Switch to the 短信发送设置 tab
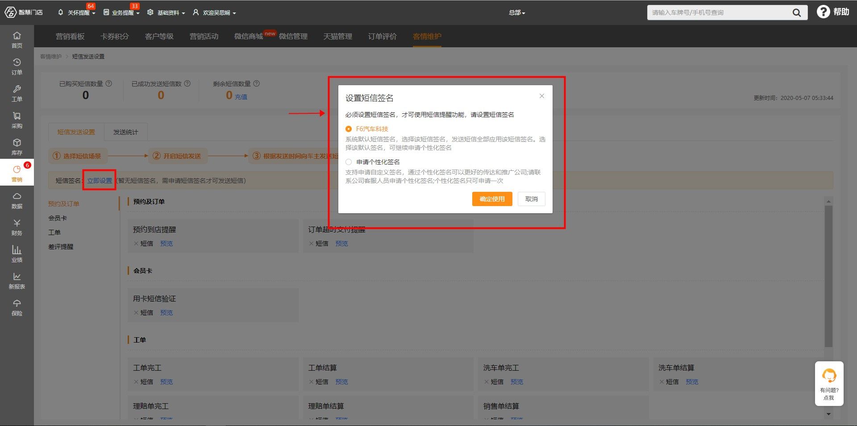 (x=76, y=132)
